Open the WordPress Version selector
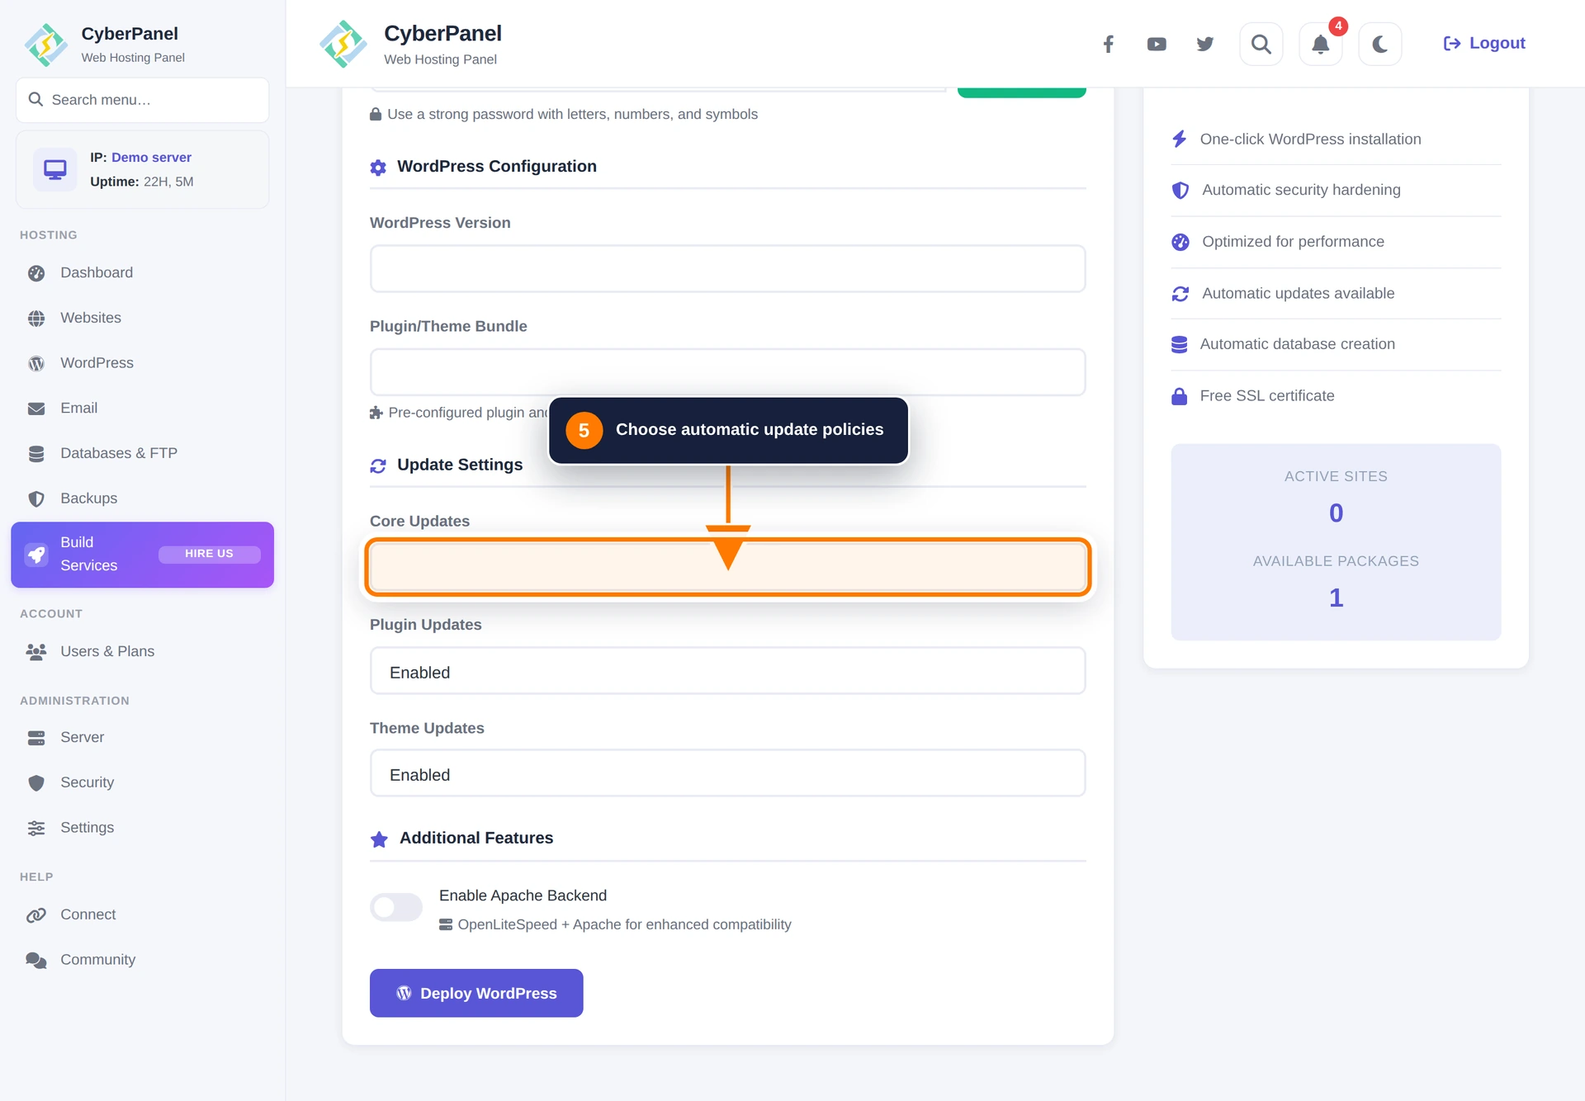The height and width of the screenshot is (1101, 1585). 728,268
